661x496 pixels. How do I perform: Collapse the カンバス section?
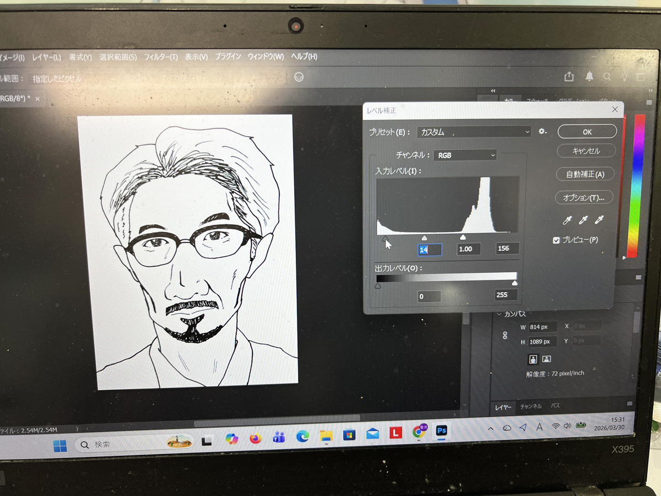(x=499, y=314)
